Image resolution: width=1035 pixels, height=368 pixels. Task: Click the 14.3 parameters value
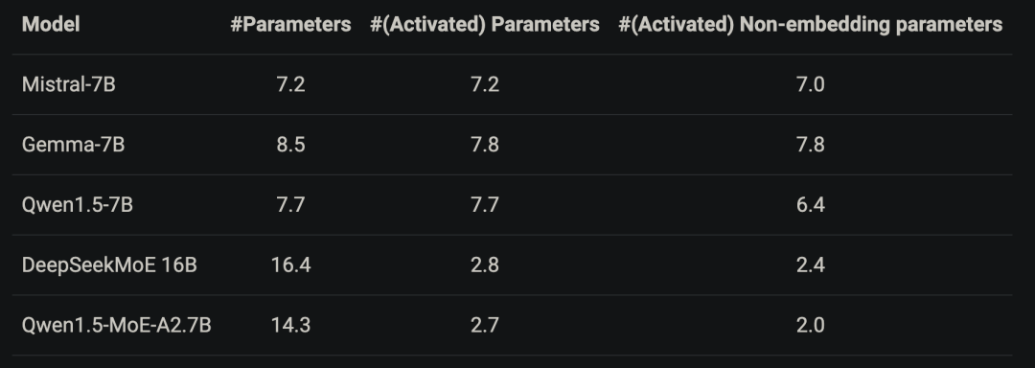pos(290,325)
